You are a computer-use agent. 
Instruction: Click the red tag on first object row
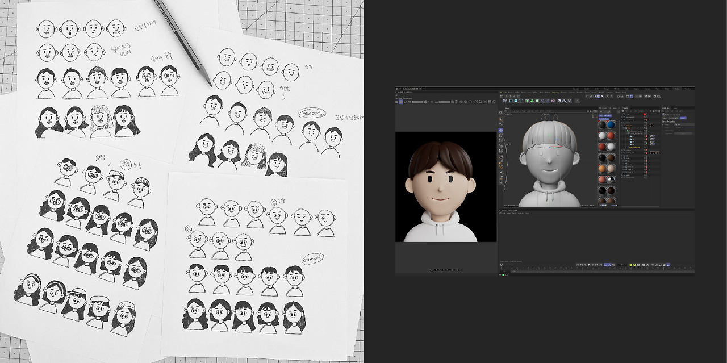[x=645, y=114]
